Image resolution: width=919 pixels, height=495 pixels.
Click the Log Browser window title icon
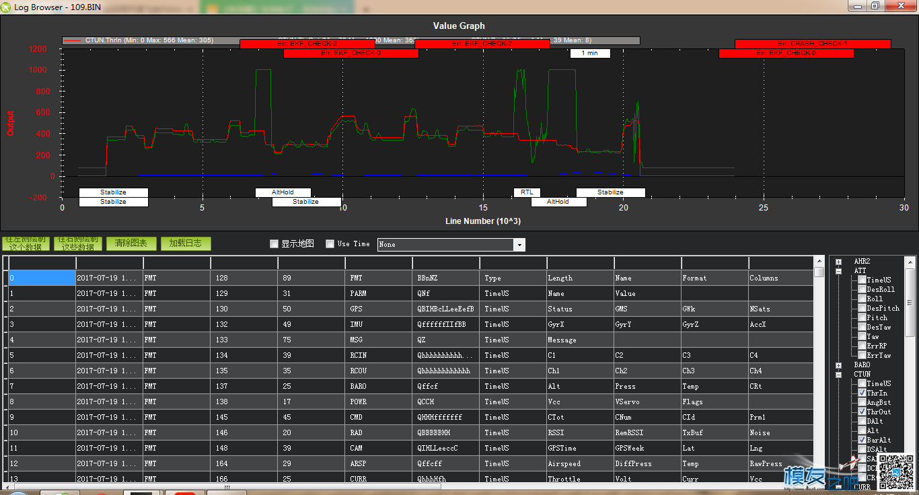click(6, 6)
